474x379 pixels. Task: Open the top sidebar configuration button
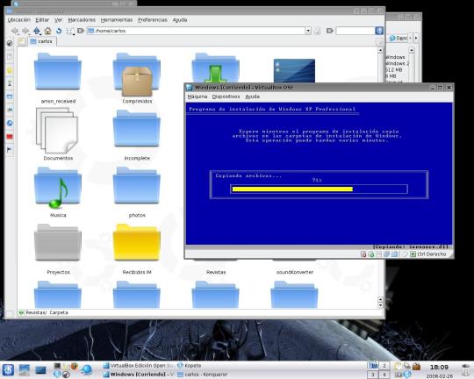point(10,43)
